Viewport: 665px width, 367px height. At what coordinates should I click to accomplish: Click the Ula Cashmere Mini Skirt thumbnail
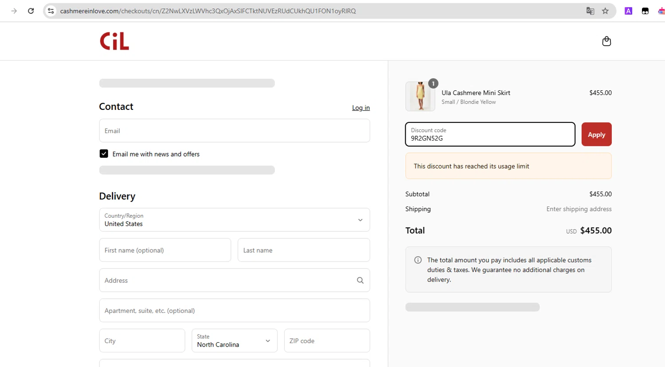click(420, 96)
